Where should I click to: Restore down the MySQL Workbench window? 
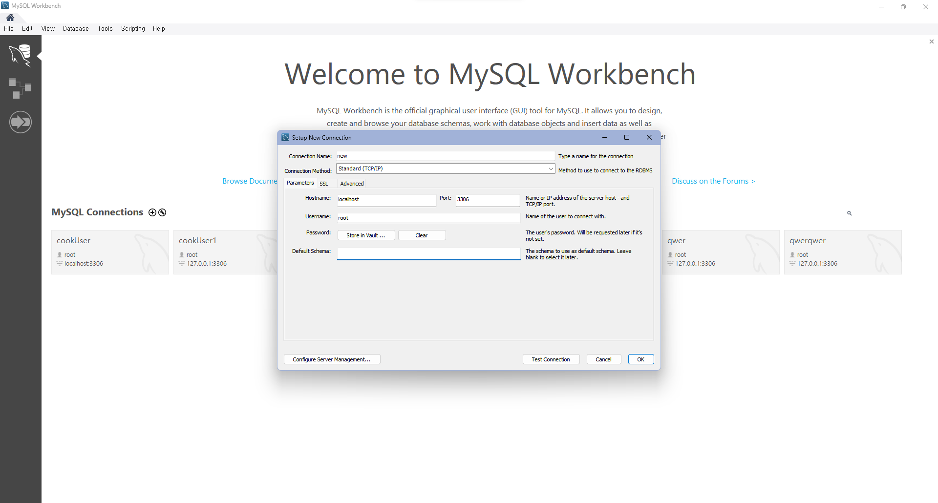pos(903,7)
